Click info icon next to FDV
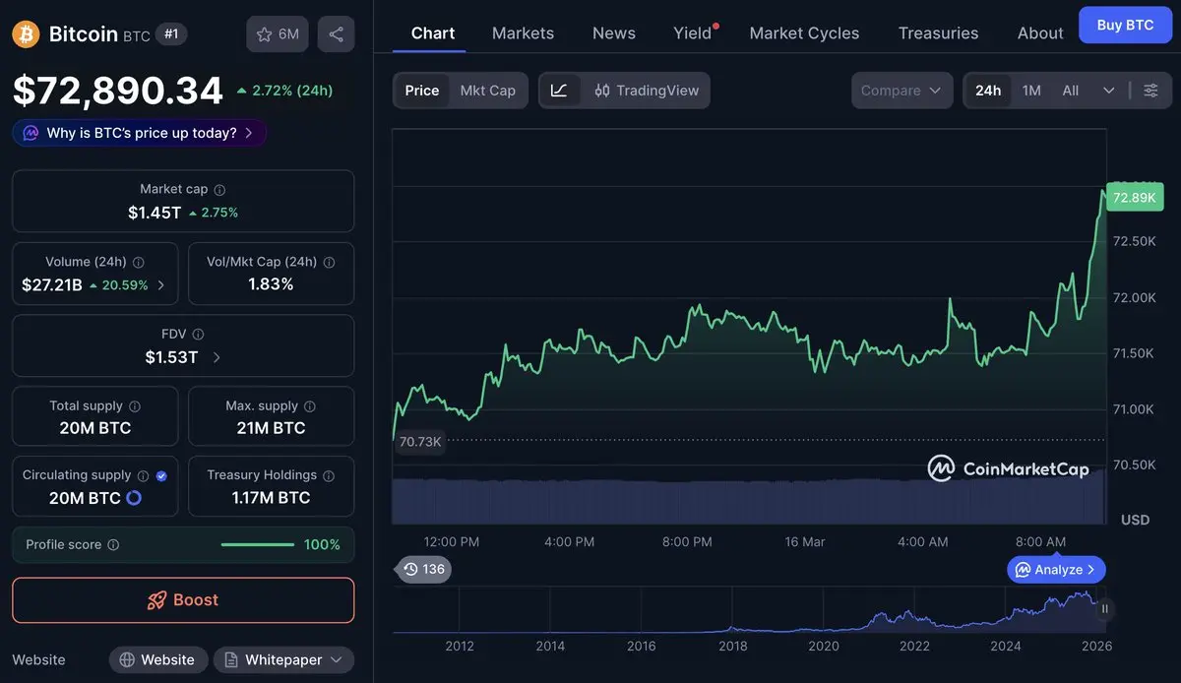The width and height of the screenshot is (1181, 683). point(198,335)
